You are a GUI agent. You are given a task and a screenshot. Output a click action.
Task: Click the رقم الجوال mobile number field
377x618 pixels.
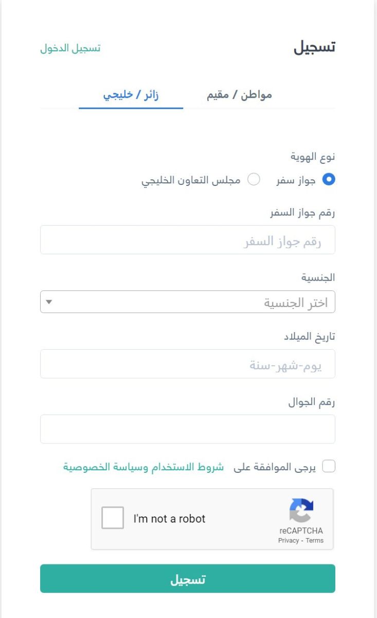coord(188,429)
